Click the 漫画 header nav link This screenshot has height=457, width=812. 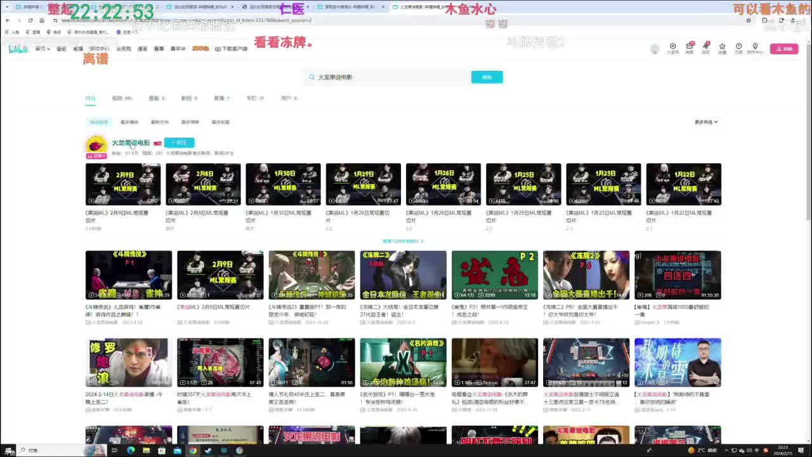143,49
